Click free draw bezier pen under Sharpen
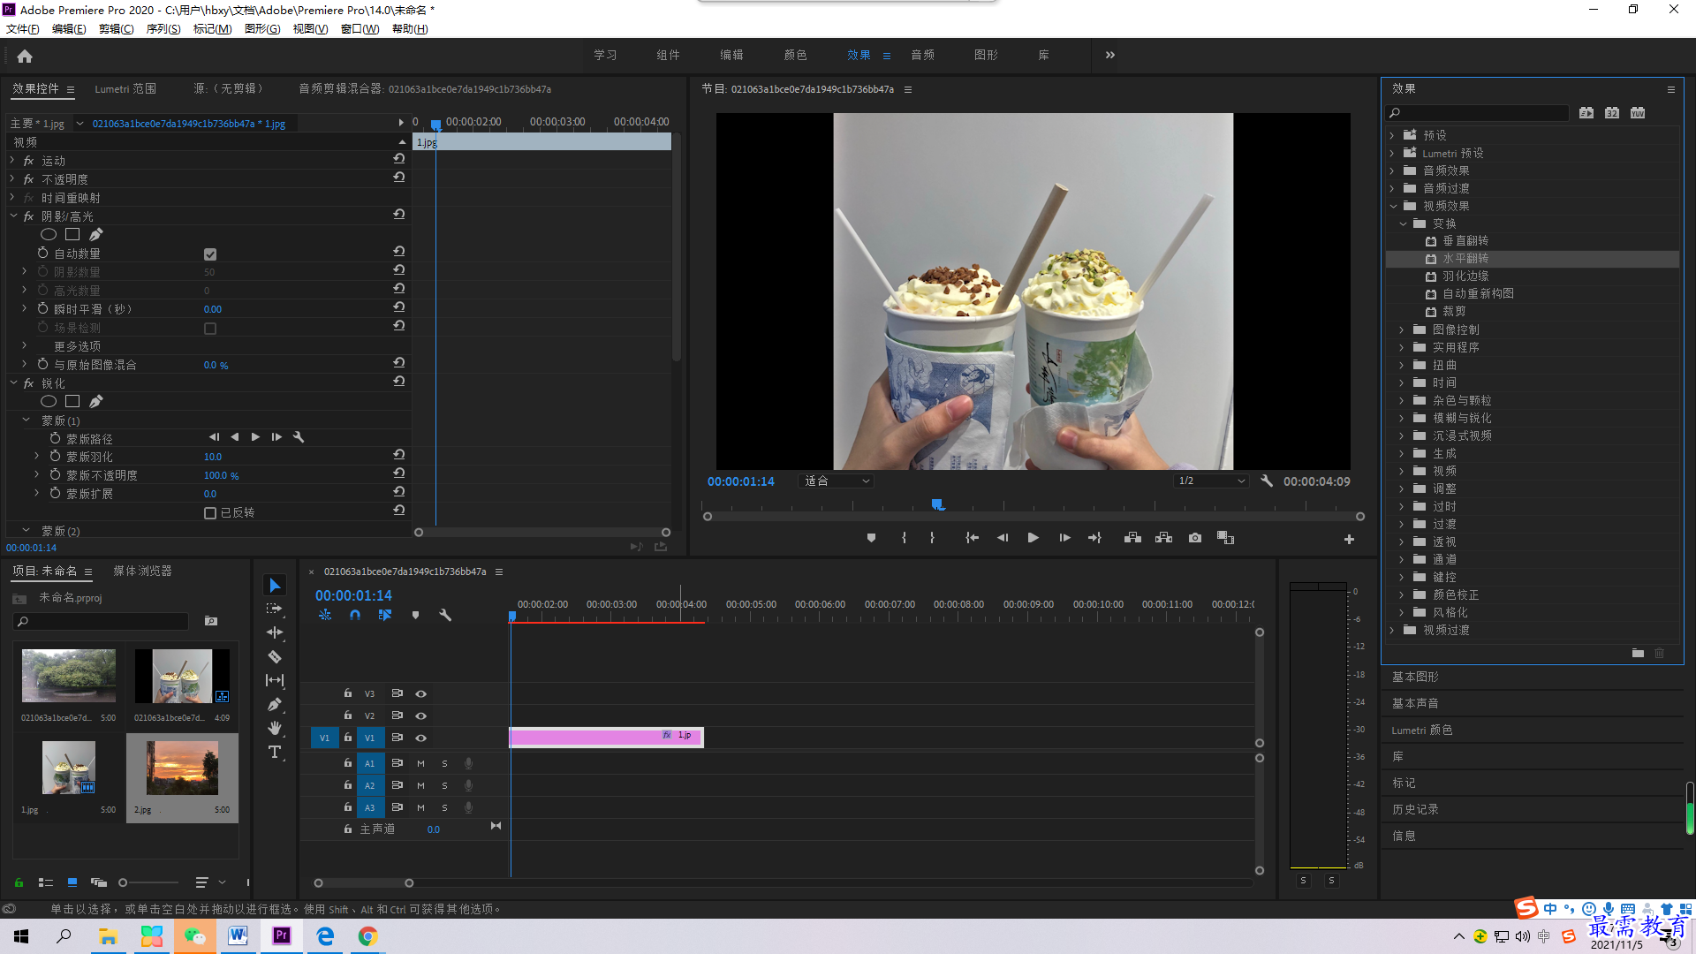 [96, 402]
